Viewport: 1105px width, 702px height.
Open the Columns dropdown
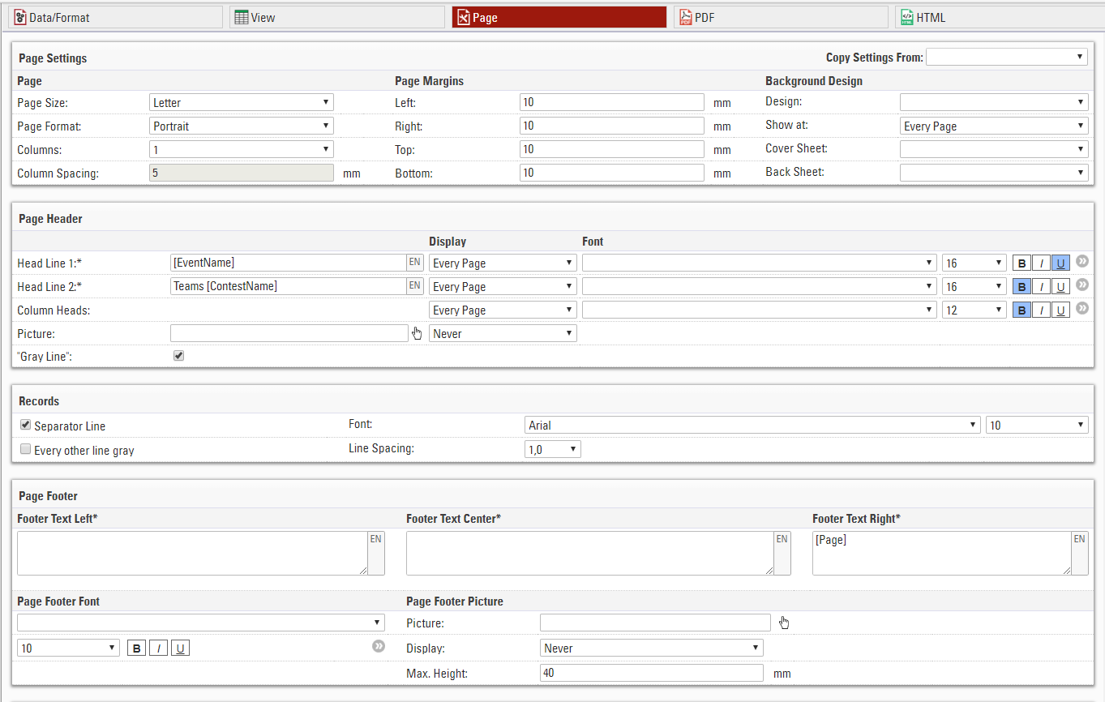click(x=242, y=149)
